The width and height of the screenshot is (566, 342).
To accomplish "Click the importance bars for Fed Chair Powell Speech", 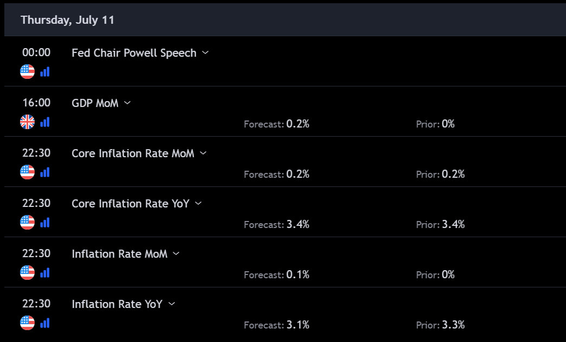I will click(x=45, y=71).
